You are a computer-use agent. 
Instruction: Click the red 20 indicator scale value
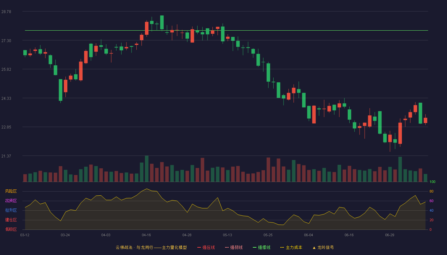pos(431,220)
